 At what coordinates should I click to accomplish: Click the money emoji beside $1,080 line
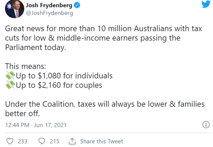(x=10, y=75)
